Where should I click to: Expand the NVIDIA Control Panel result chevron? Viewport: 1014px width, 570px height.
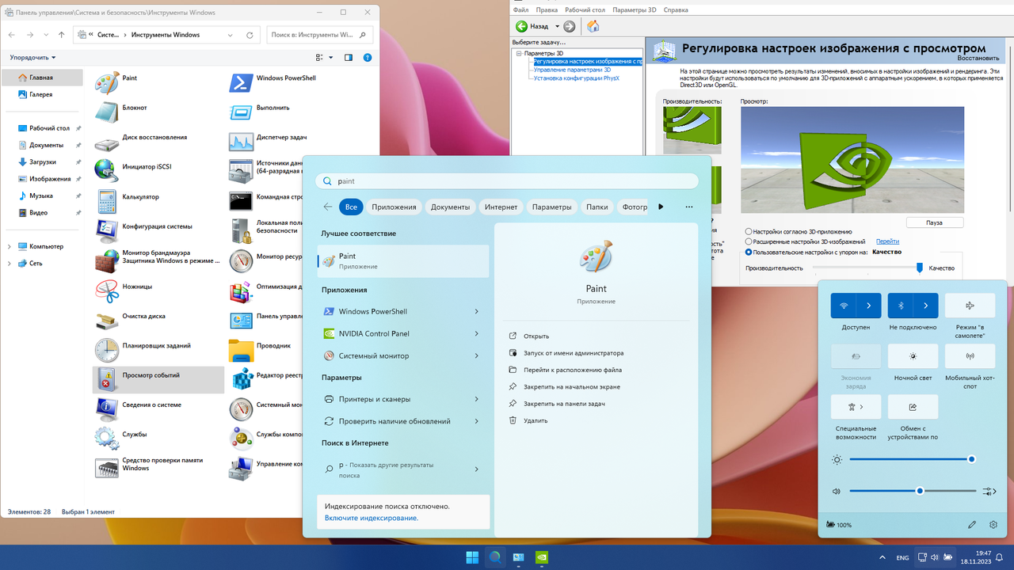476,334
